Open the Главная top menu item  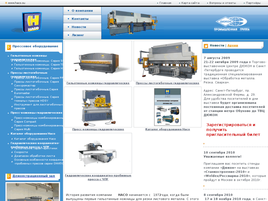(165, 3)
